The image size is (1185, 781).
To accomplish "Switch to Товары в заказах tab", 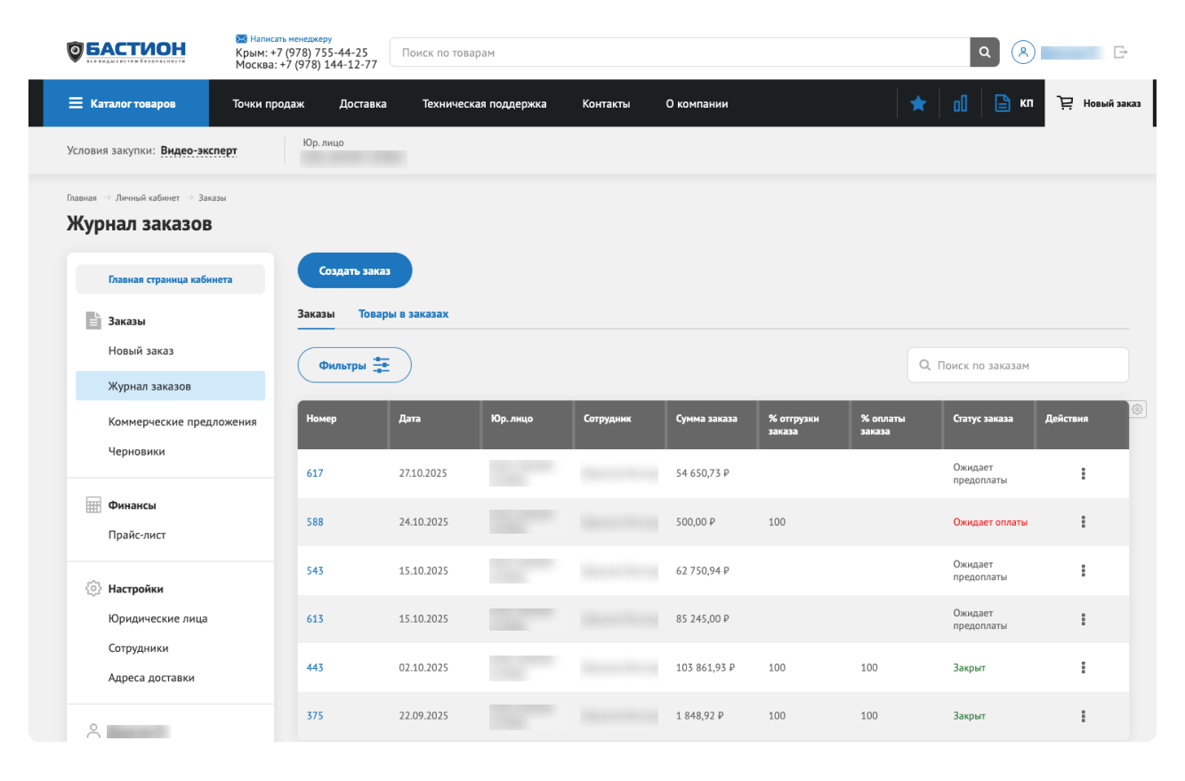I will click(403, 314).
